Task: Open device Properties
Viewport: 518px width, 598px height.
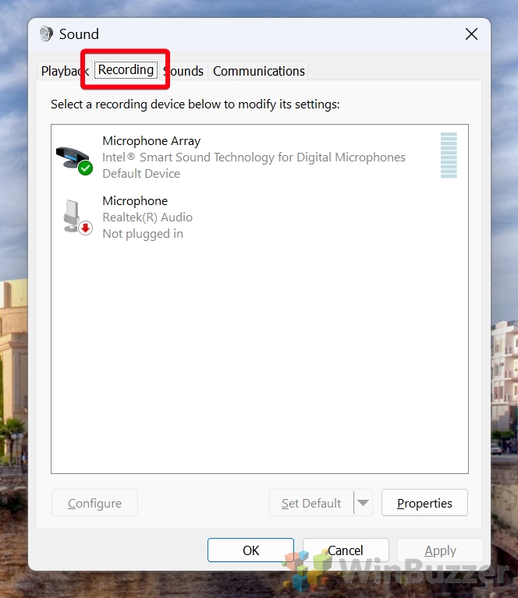Action: [424, 503]
